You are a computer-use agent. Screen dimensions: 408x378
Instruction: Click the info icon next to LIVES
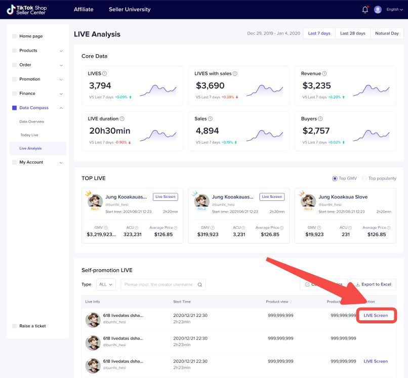[105, 73]
